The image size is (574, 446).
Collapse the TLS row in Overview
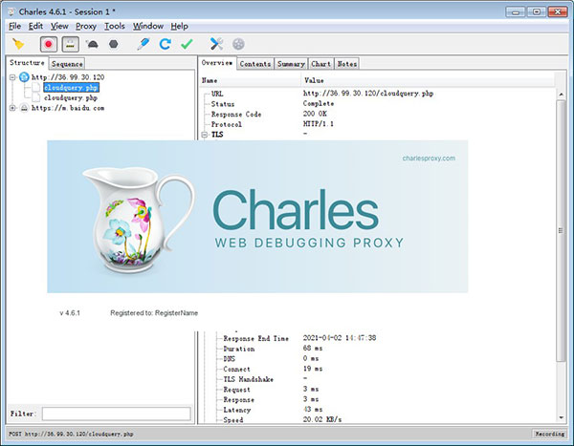(x=205, y=135)
